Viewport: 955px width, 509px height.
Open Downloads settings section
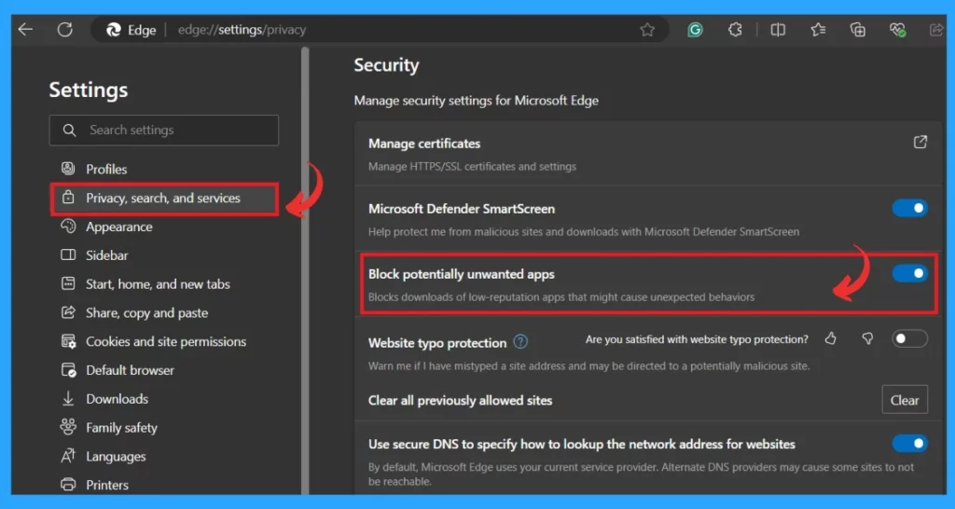pos(117,399)
